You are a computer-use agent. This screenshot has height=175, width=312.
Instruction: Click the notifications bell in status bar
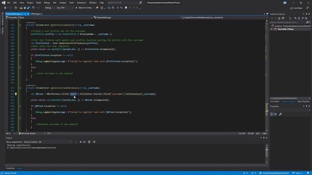(308, 173)
